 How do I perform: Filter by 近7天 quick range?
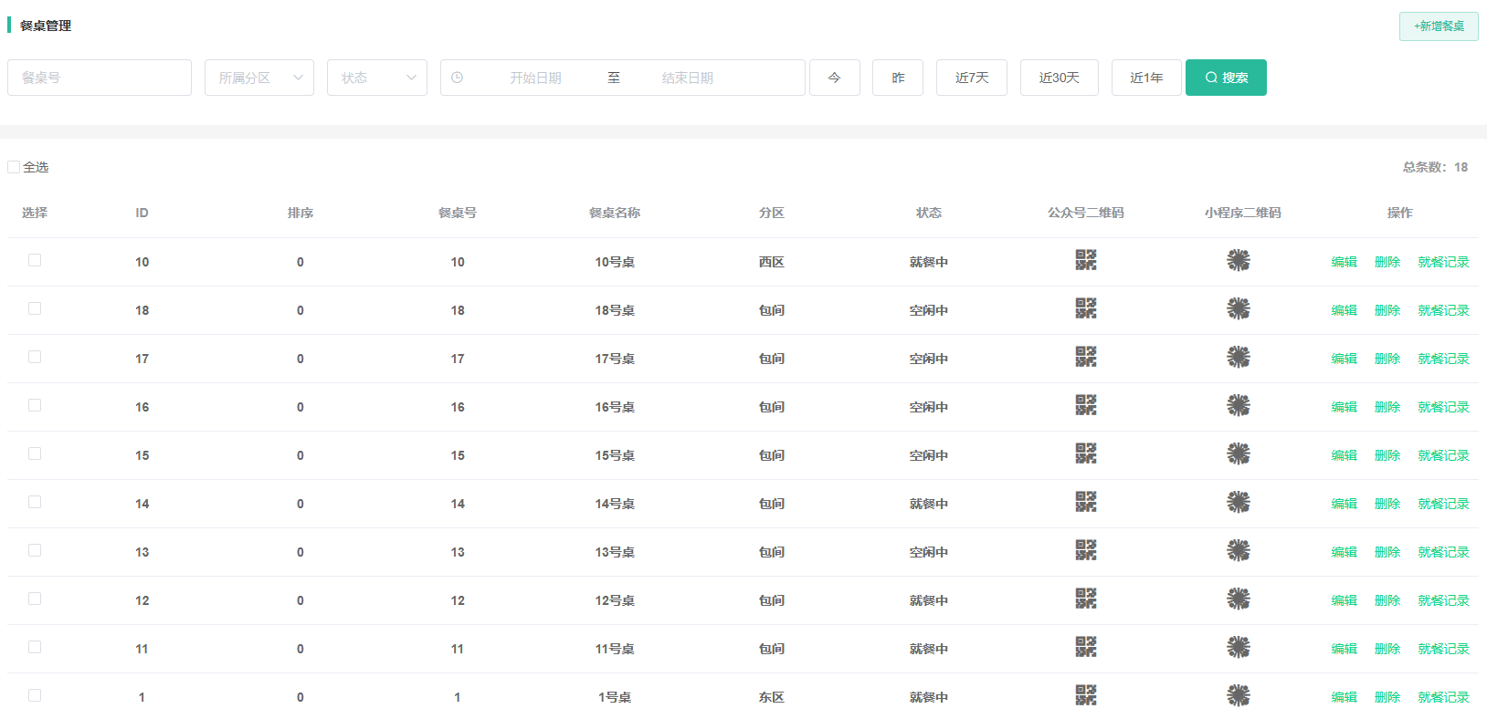971,78
